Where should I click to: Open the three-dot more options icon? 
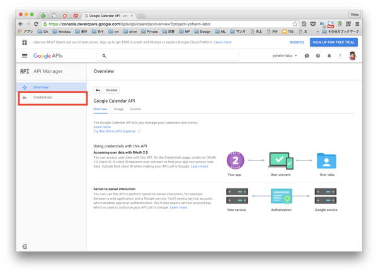tap(340, 55)
